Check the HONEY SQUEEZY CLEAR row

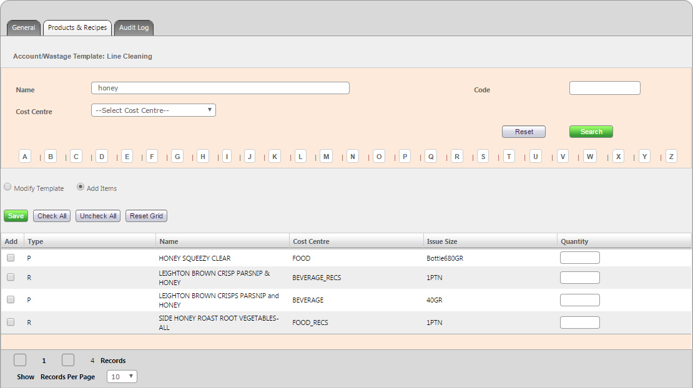[x=11, y=258]
